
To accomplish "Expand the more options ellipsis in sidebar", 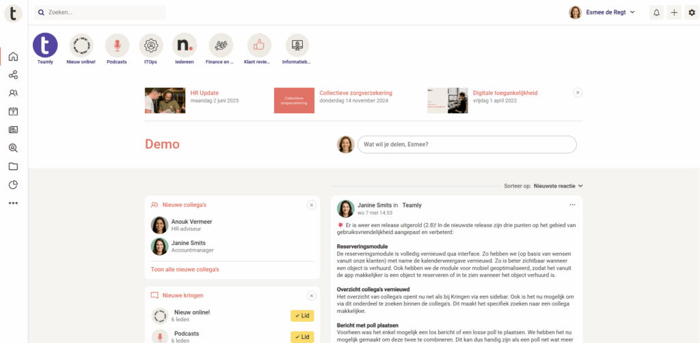I will coord(13,203).
